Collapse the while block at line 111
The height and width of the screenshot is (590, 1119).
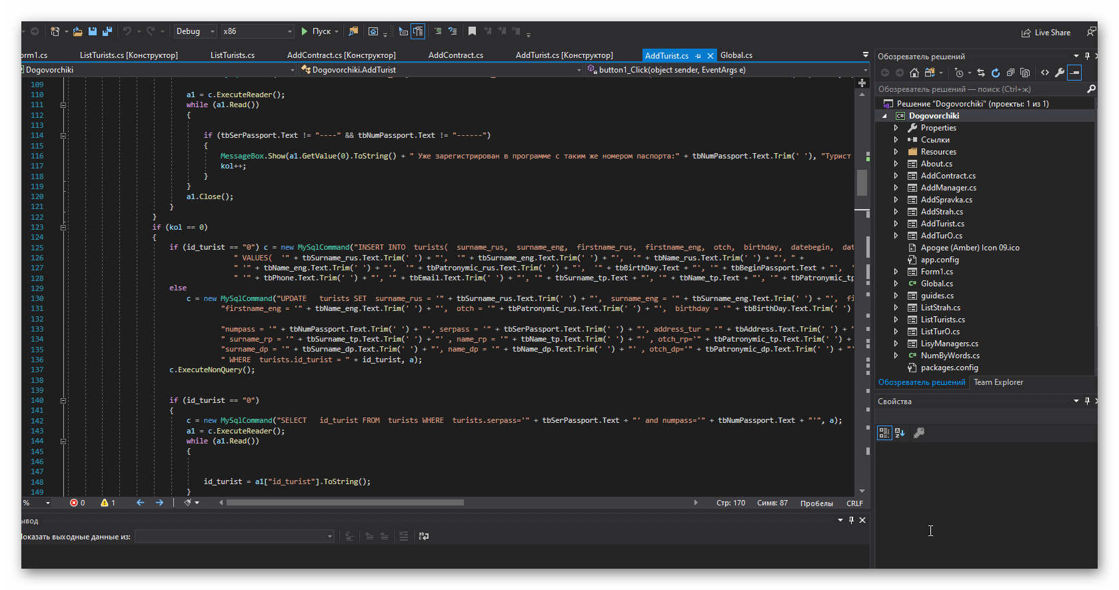coord(63,105)
